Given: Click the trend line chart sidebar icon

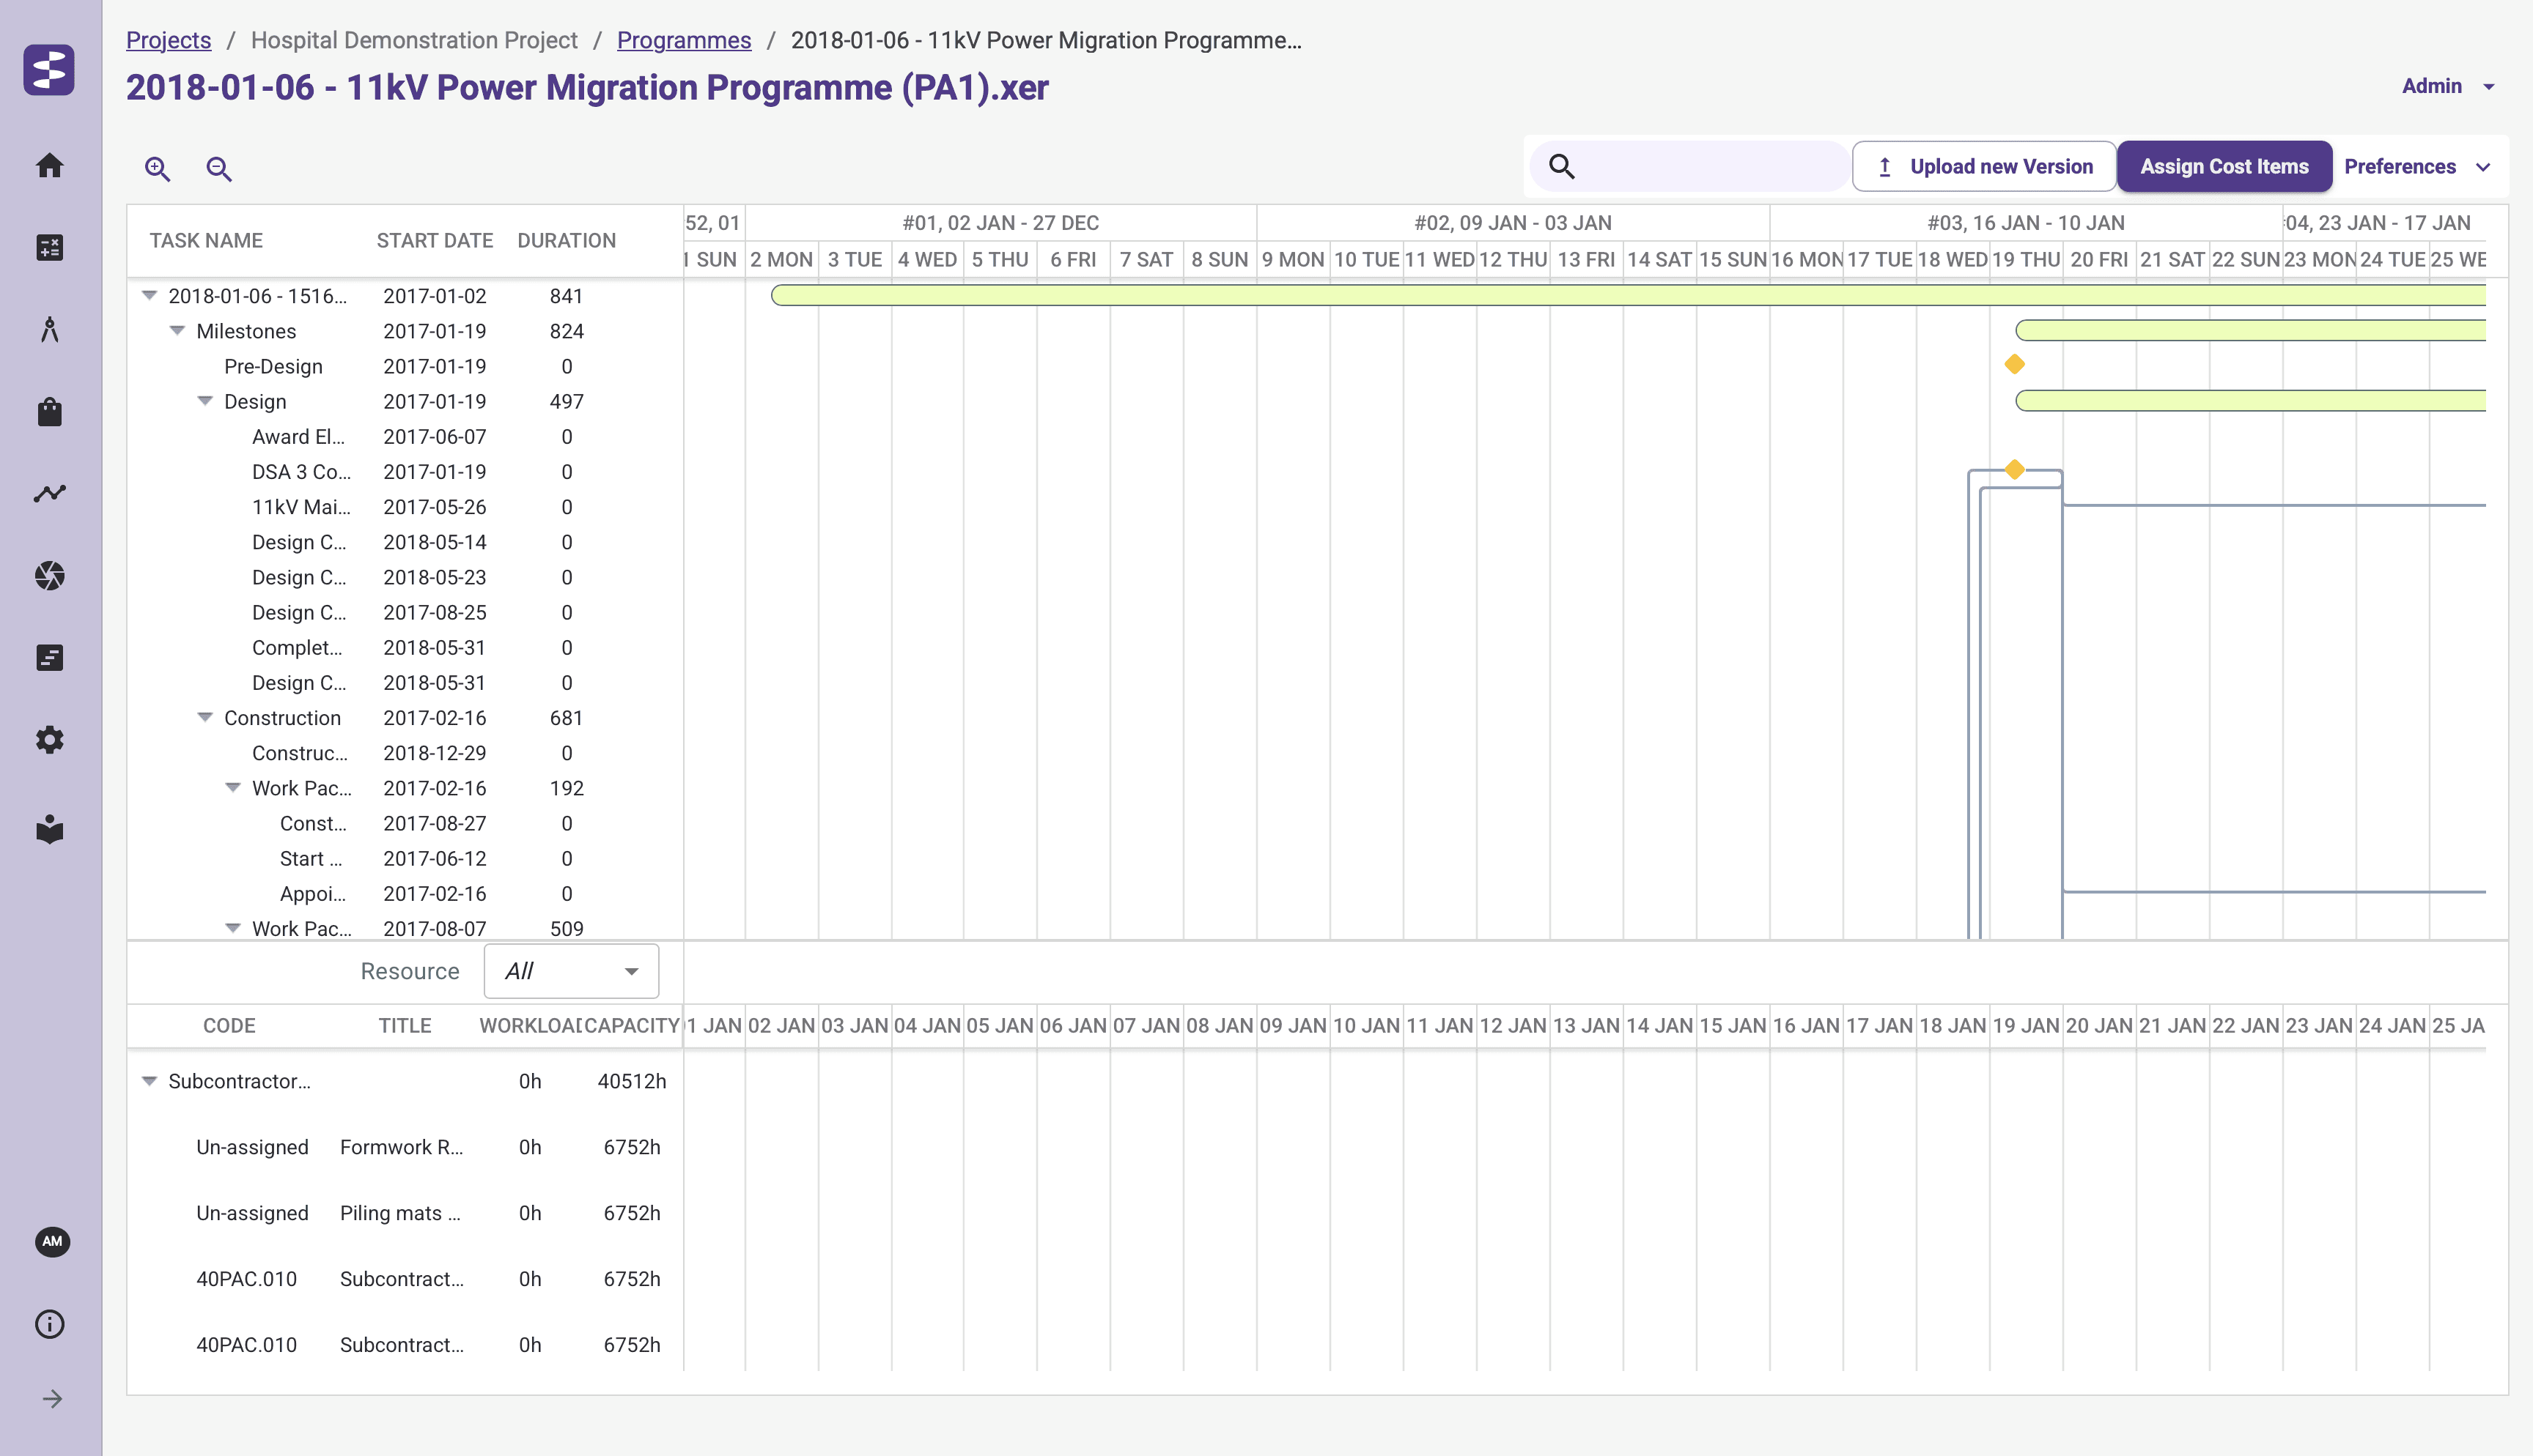Looking at the screenshot, I should [x=50, y=493].
